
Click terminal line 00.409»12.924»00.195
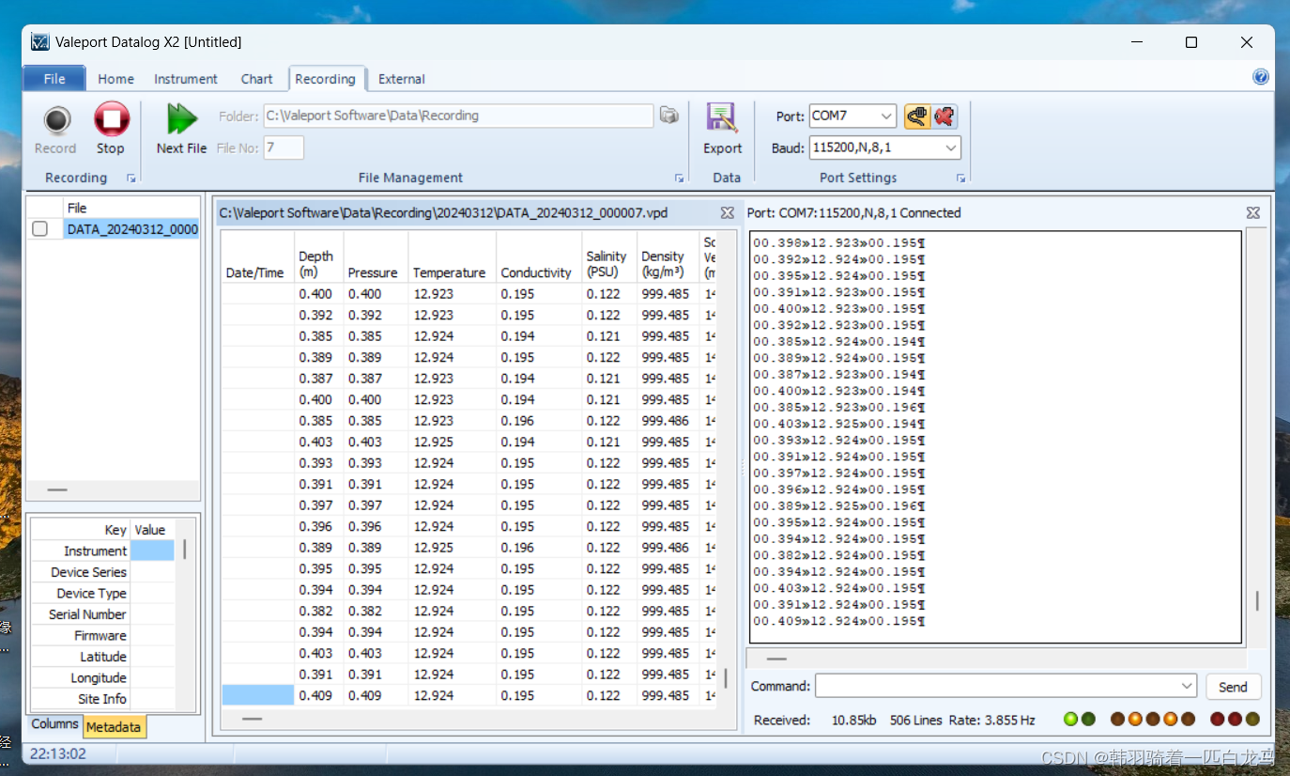click(x=838, y=621)
